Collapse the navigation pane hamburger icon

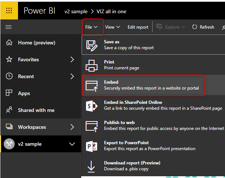[x=8, y=27]
